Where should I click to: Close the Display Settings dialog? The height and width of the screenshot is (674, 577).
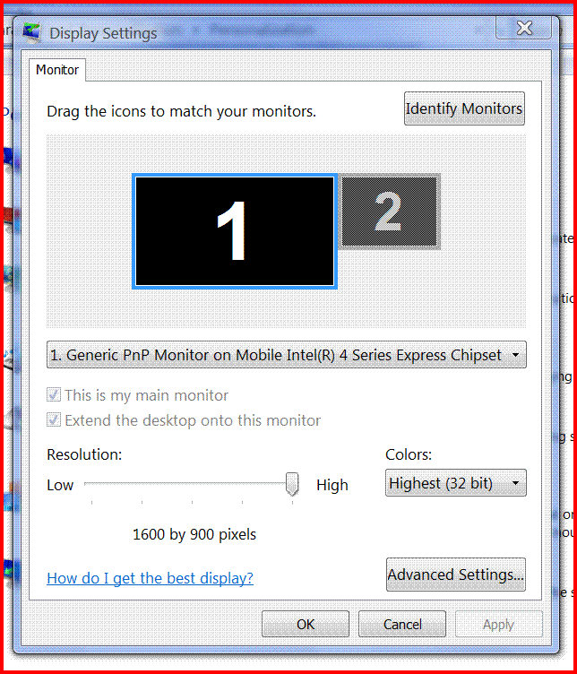coord(524,29)
